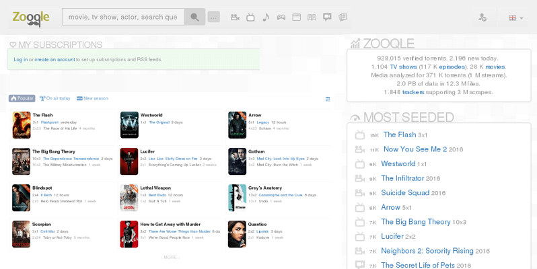Click the create an account link
Image resolution: width=537 pixels, height=269 pixels.
pyautogui.click(x=55, y=60)
